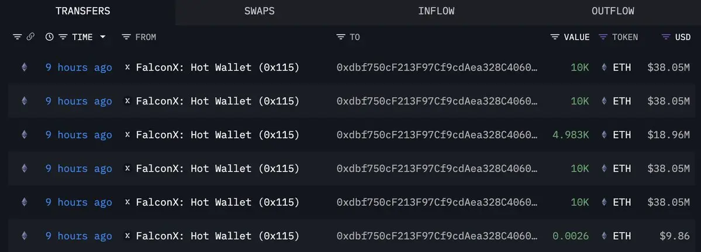Click the filter icon beside the link icon

pos(17,37)
